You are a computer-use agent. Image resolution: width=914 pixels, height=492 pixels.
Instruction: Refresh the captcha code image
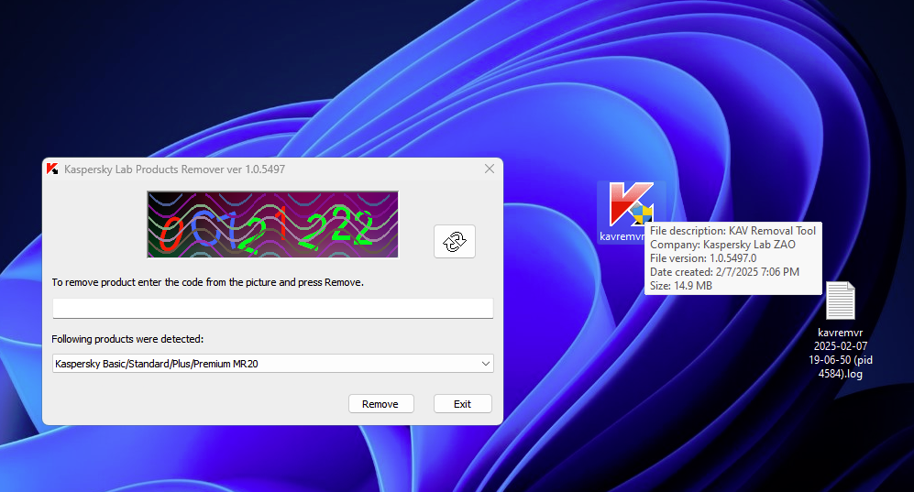(x=455, y=241)
